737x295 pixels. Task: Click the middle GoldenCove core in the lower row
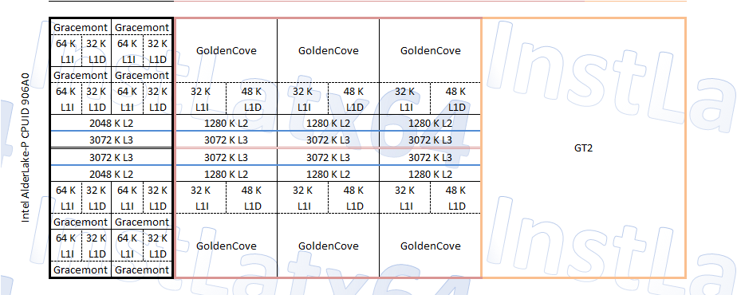pos(328,246)
